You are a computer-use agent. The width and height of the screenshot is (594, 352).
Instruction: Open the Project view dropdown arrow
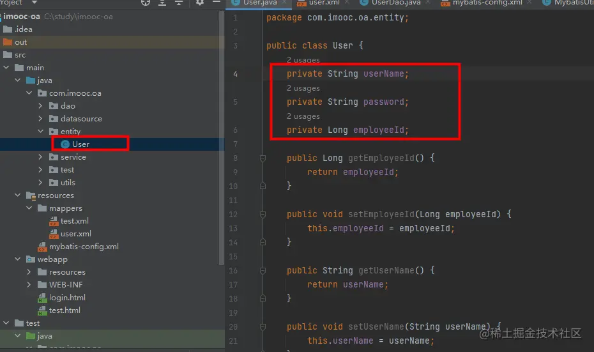click(34, 3)
